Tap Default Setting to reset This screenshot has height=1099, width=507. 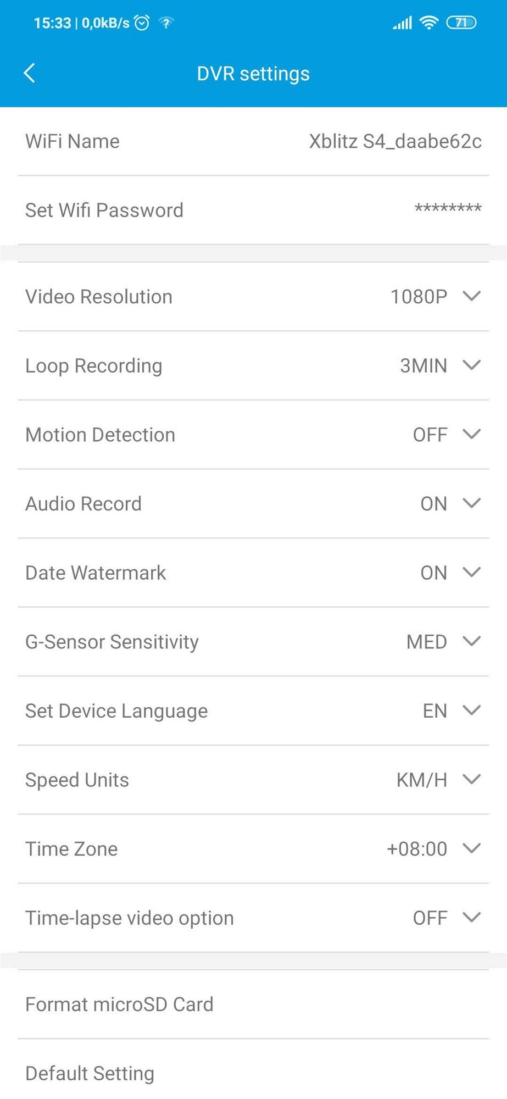click(90, 1073)
